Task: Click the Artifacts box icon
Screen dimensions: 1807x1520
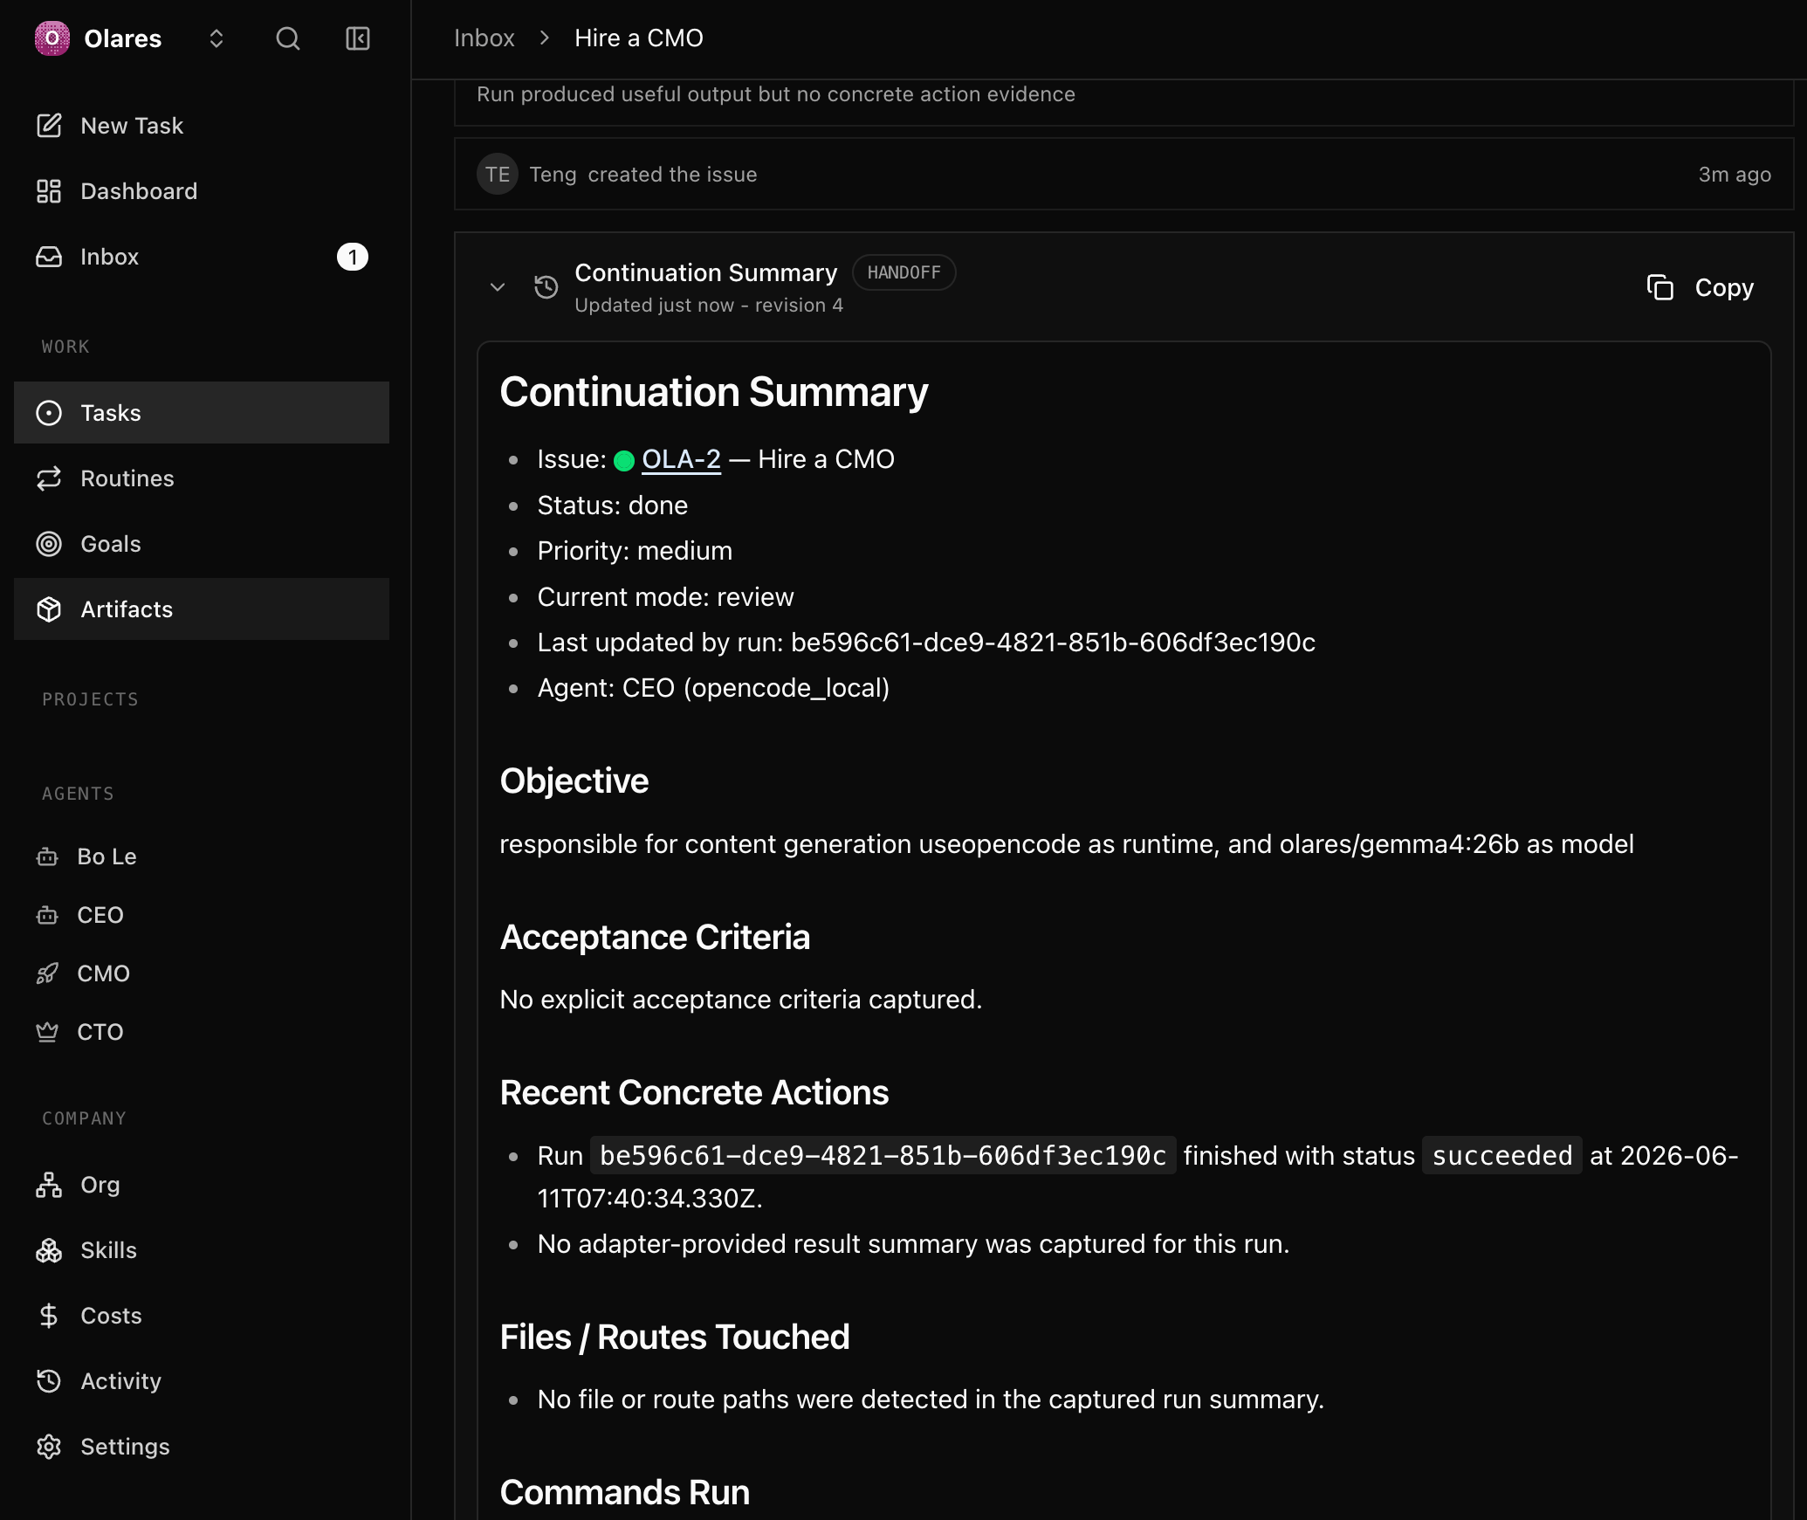Action: (49, 609)
